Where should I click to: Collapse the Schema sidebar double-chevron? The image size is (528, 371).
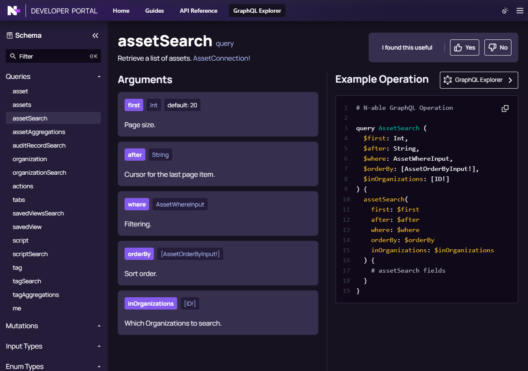(95, 36)
